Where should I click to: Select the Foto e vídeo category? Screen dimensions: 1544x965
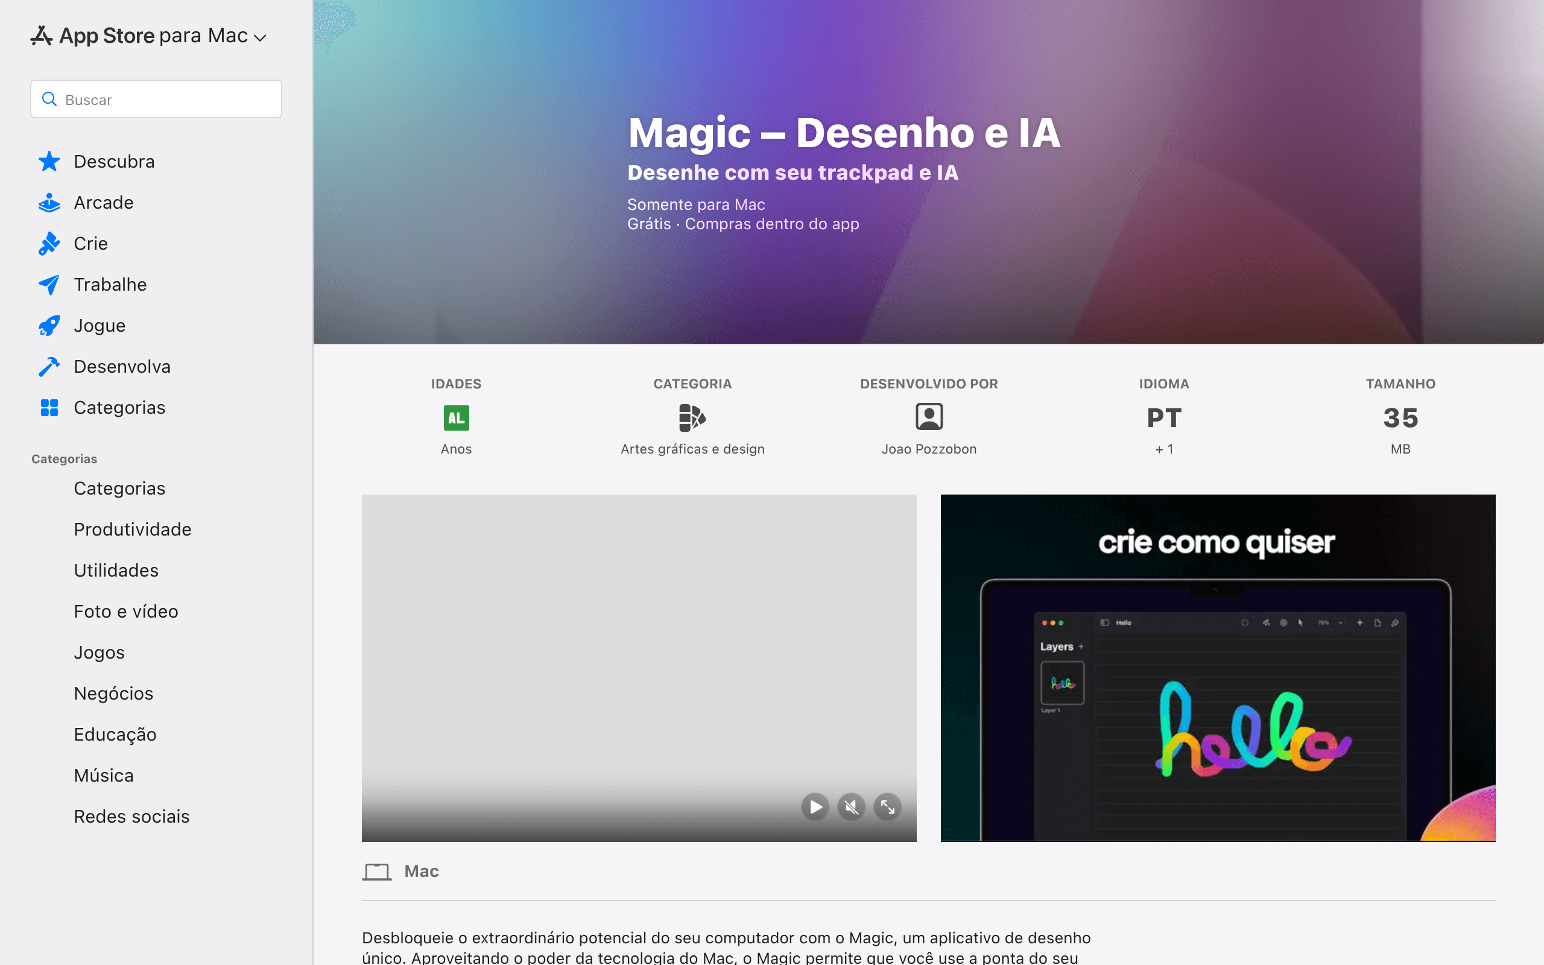(x=125, y=612)
